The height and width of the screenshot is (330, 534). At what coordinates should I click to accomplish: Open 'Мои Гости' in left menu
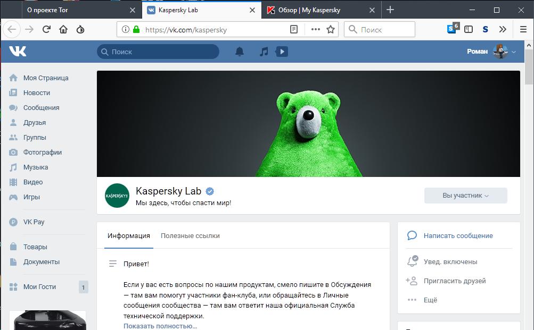pyautogui.click(x=39, y=287)
